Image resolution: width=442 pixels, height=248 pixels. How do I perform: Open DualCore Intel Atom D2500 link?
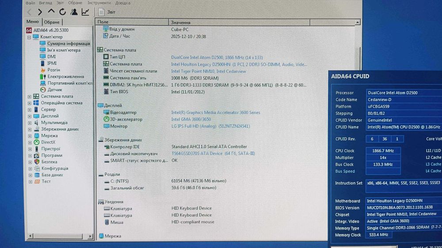point(217,57)
